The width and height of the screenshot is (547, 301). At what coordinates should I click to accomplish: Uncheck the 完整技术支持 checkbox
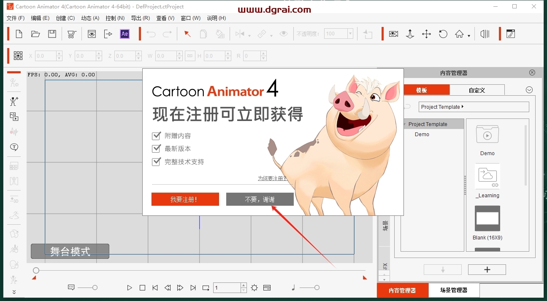click(157, 161)
